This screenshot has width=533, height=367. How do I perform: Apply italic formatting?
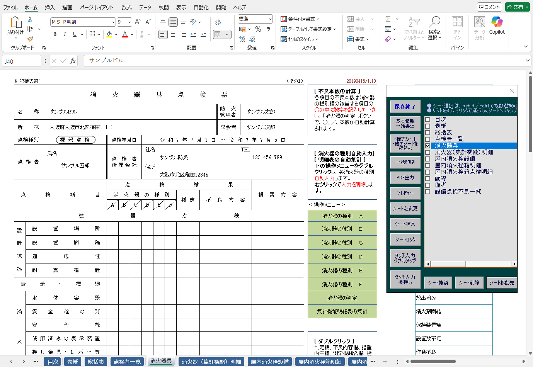tap(65, 34)
